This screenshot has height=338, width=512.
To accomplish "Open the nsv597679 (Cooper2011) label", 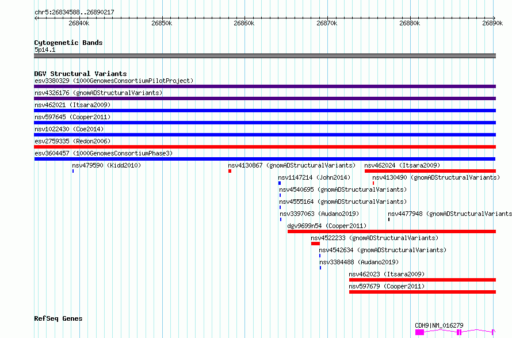I will point(387,286).
